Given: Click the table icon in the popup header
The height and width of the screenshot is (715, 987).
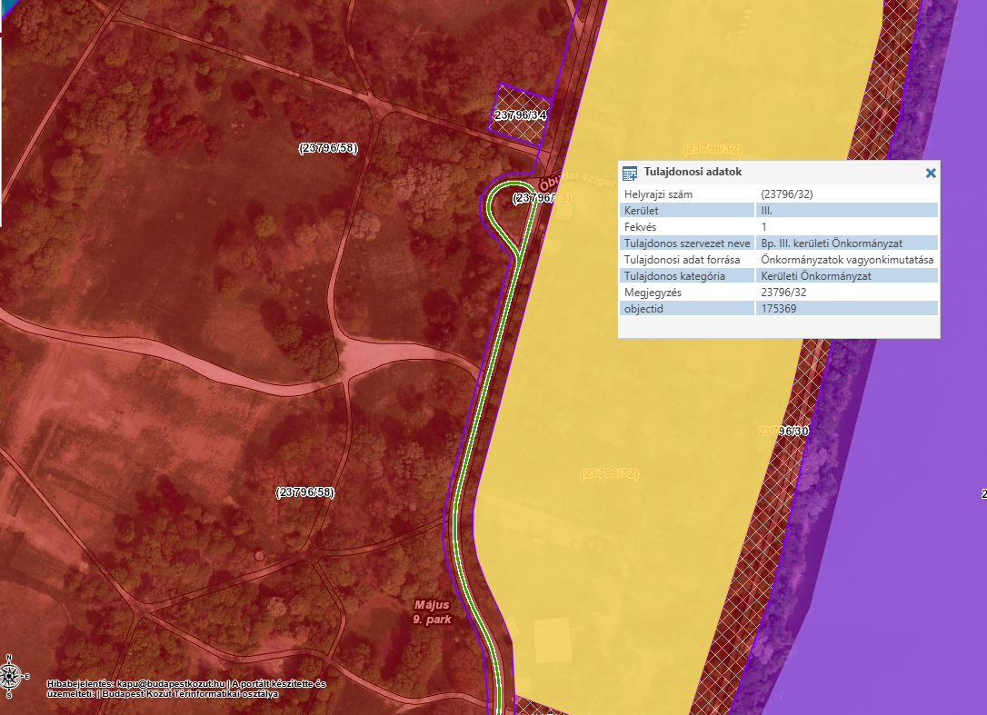Looking at the screenshot, I should point(630,173).
